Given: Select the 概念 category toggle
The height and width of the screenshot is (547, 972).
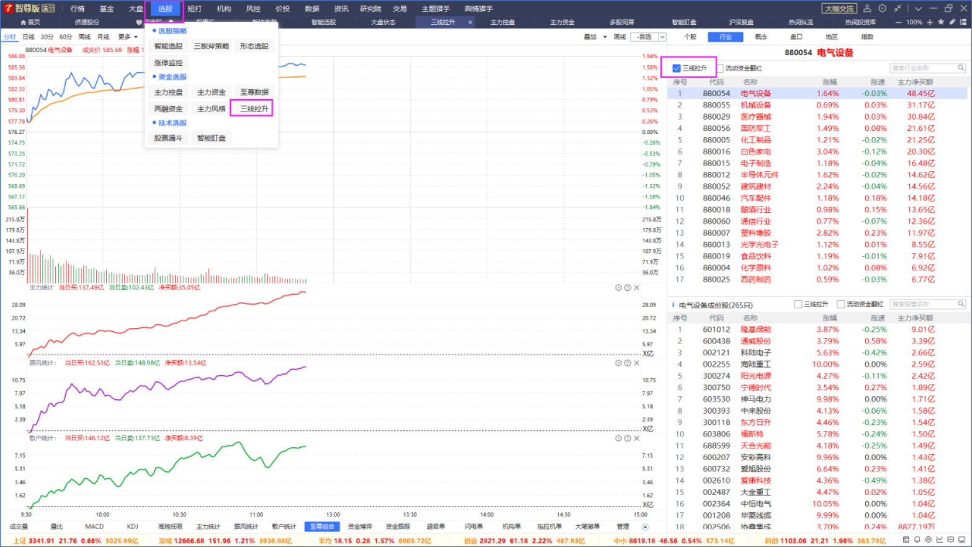Looking at the screenshot, I should (x=761, y=37).
